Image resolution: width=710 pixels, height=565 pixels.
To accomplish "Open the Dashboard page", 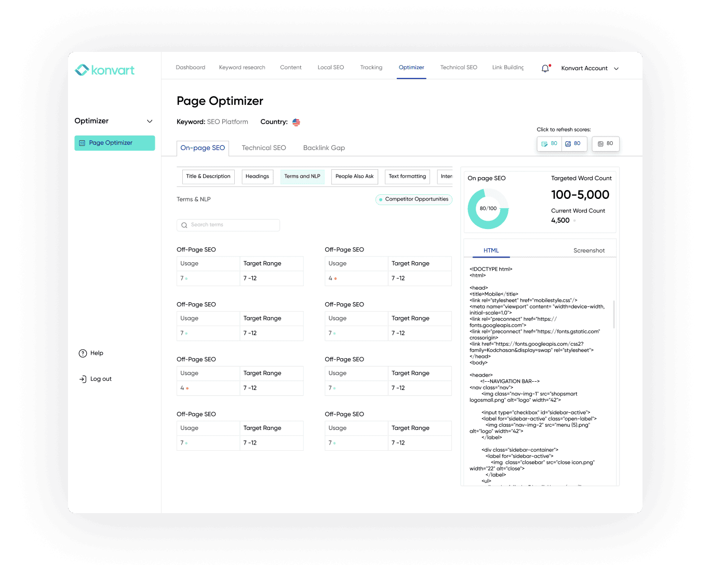I will coord(190,67).
